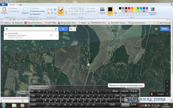
Task: Click blue search button in map screenshot
Action: coord(63,29)
